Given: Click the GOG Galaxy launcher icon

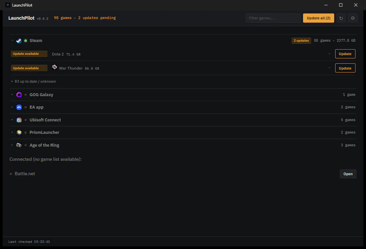Looking at the screenshot, I should (x=19, y=94).
